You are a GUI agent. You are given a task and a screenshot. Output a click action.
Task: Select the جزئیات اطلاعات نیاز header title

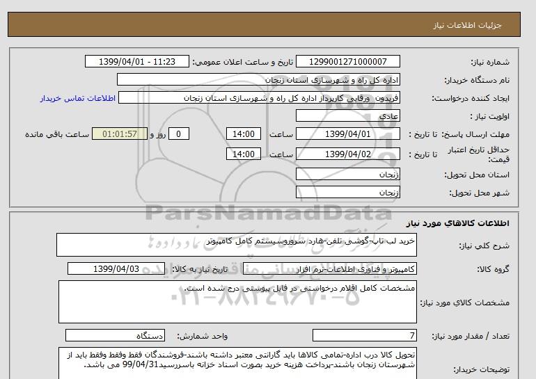click(467, 25)
